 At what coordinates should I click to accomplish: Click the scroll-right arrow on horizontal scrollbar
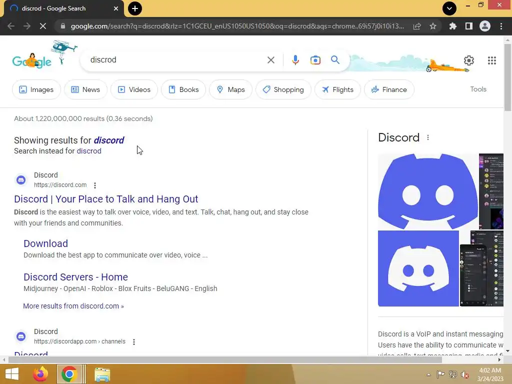pos(499,360)
